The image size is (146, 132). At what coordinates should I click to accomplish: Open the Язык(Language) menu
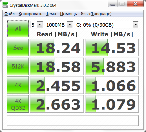[96, 14]
